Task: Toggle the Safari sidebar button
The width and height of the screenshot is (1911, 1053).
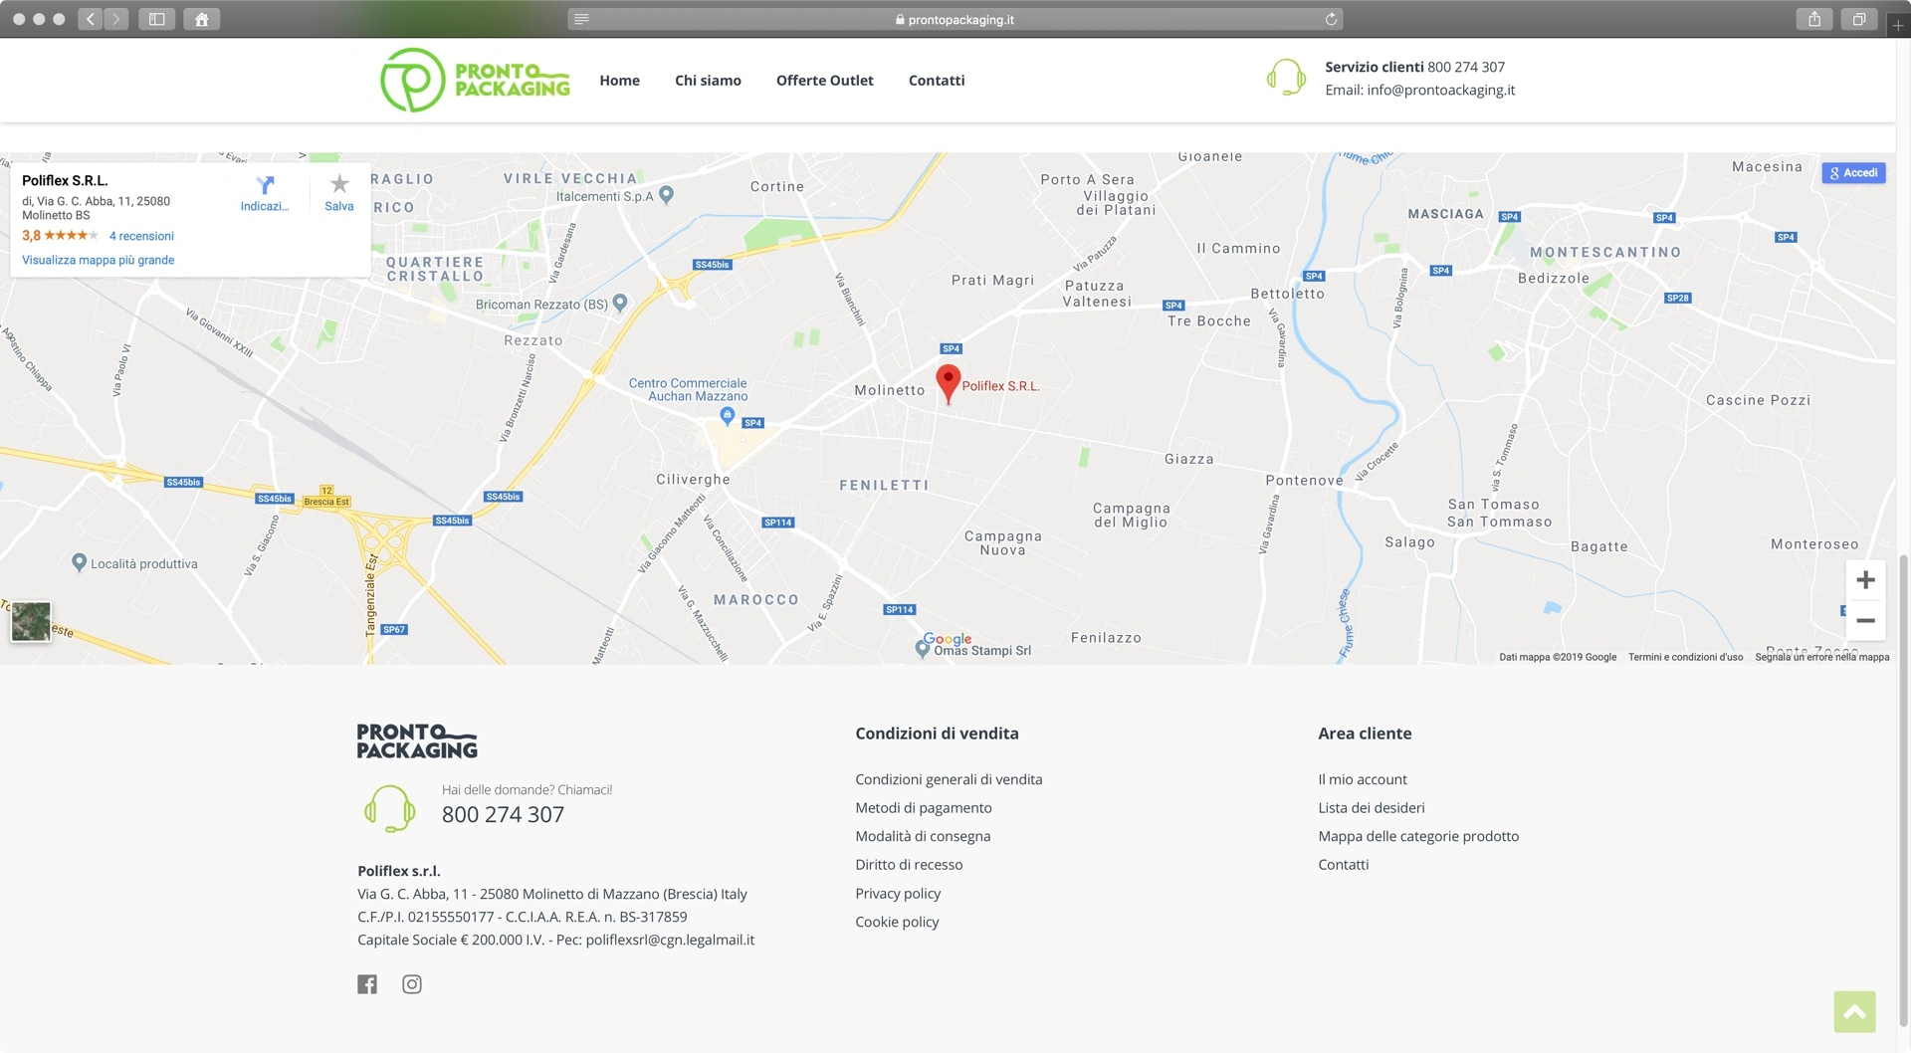Action: (157, 19)
